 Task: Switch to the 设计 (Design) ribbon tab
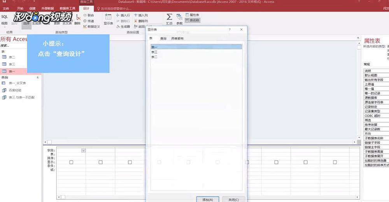[x=86, y=9]
